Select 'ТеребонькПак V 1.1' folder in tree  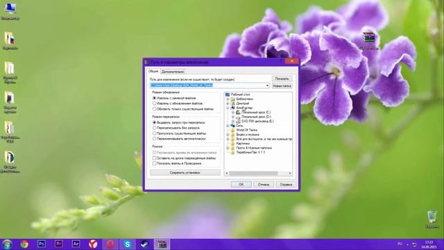250,152
